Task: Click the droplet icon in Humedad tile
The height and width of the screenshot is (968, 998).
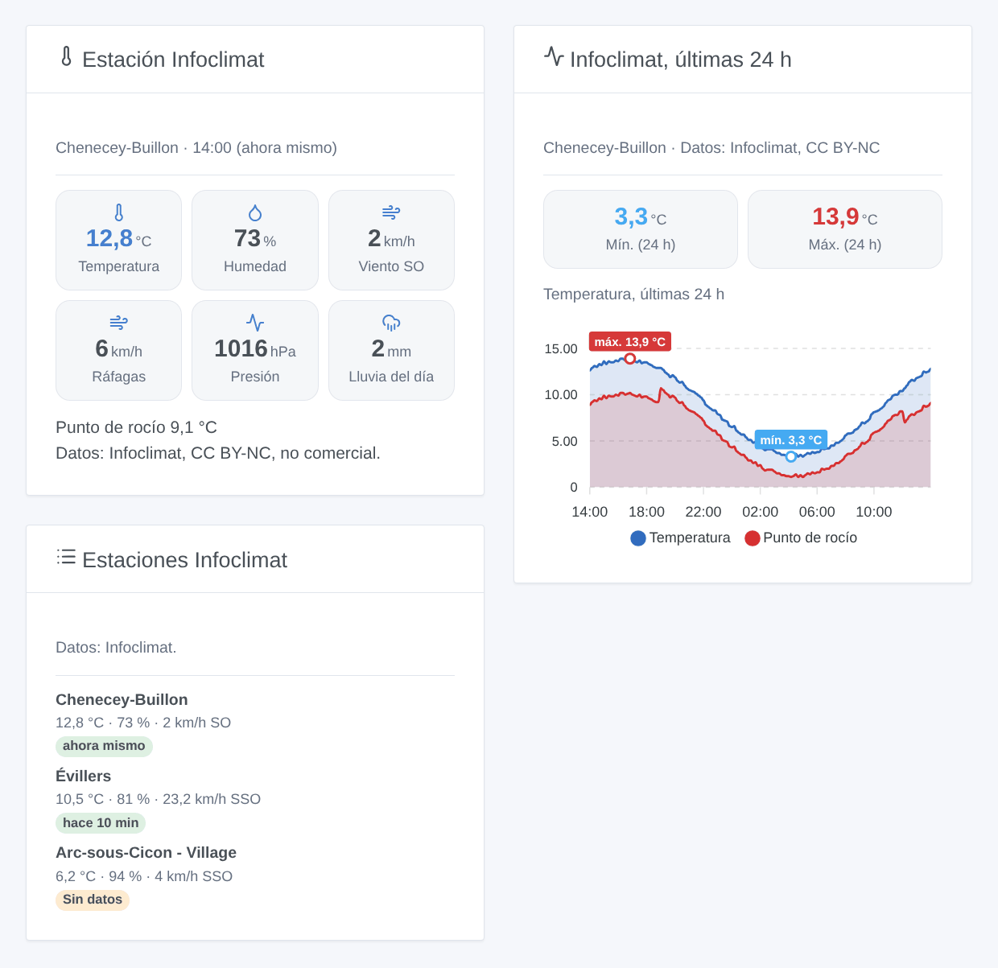Action: click(x=255, y=212)
